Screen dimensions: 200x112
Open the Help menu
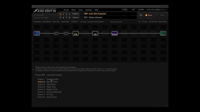click(x=97, y=10)
